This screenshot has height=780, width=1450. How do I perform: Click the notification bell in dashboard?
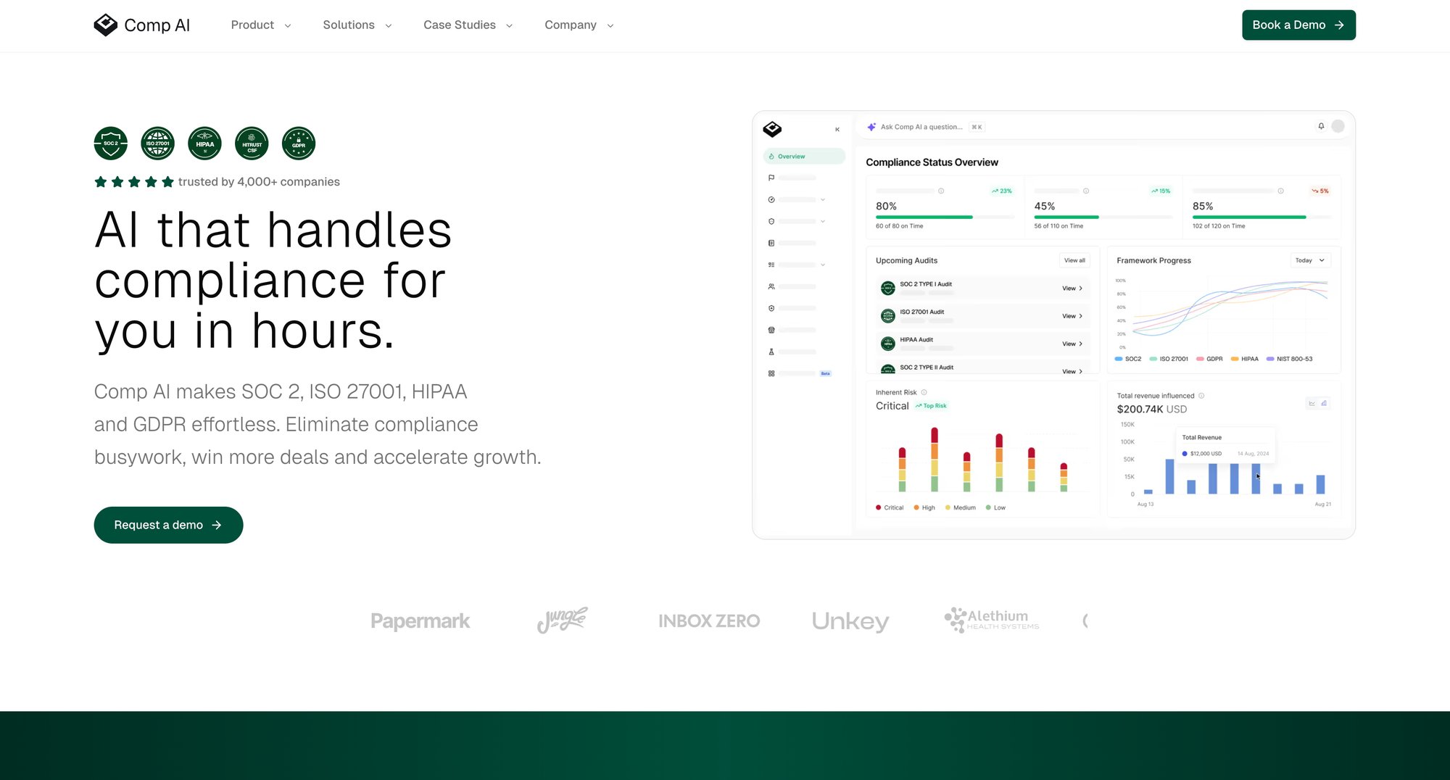point(1321,126)
